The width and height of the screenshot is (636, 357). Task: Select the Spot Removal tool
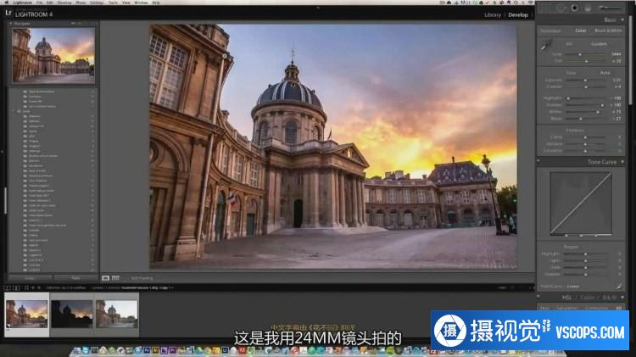click(561, 8)
